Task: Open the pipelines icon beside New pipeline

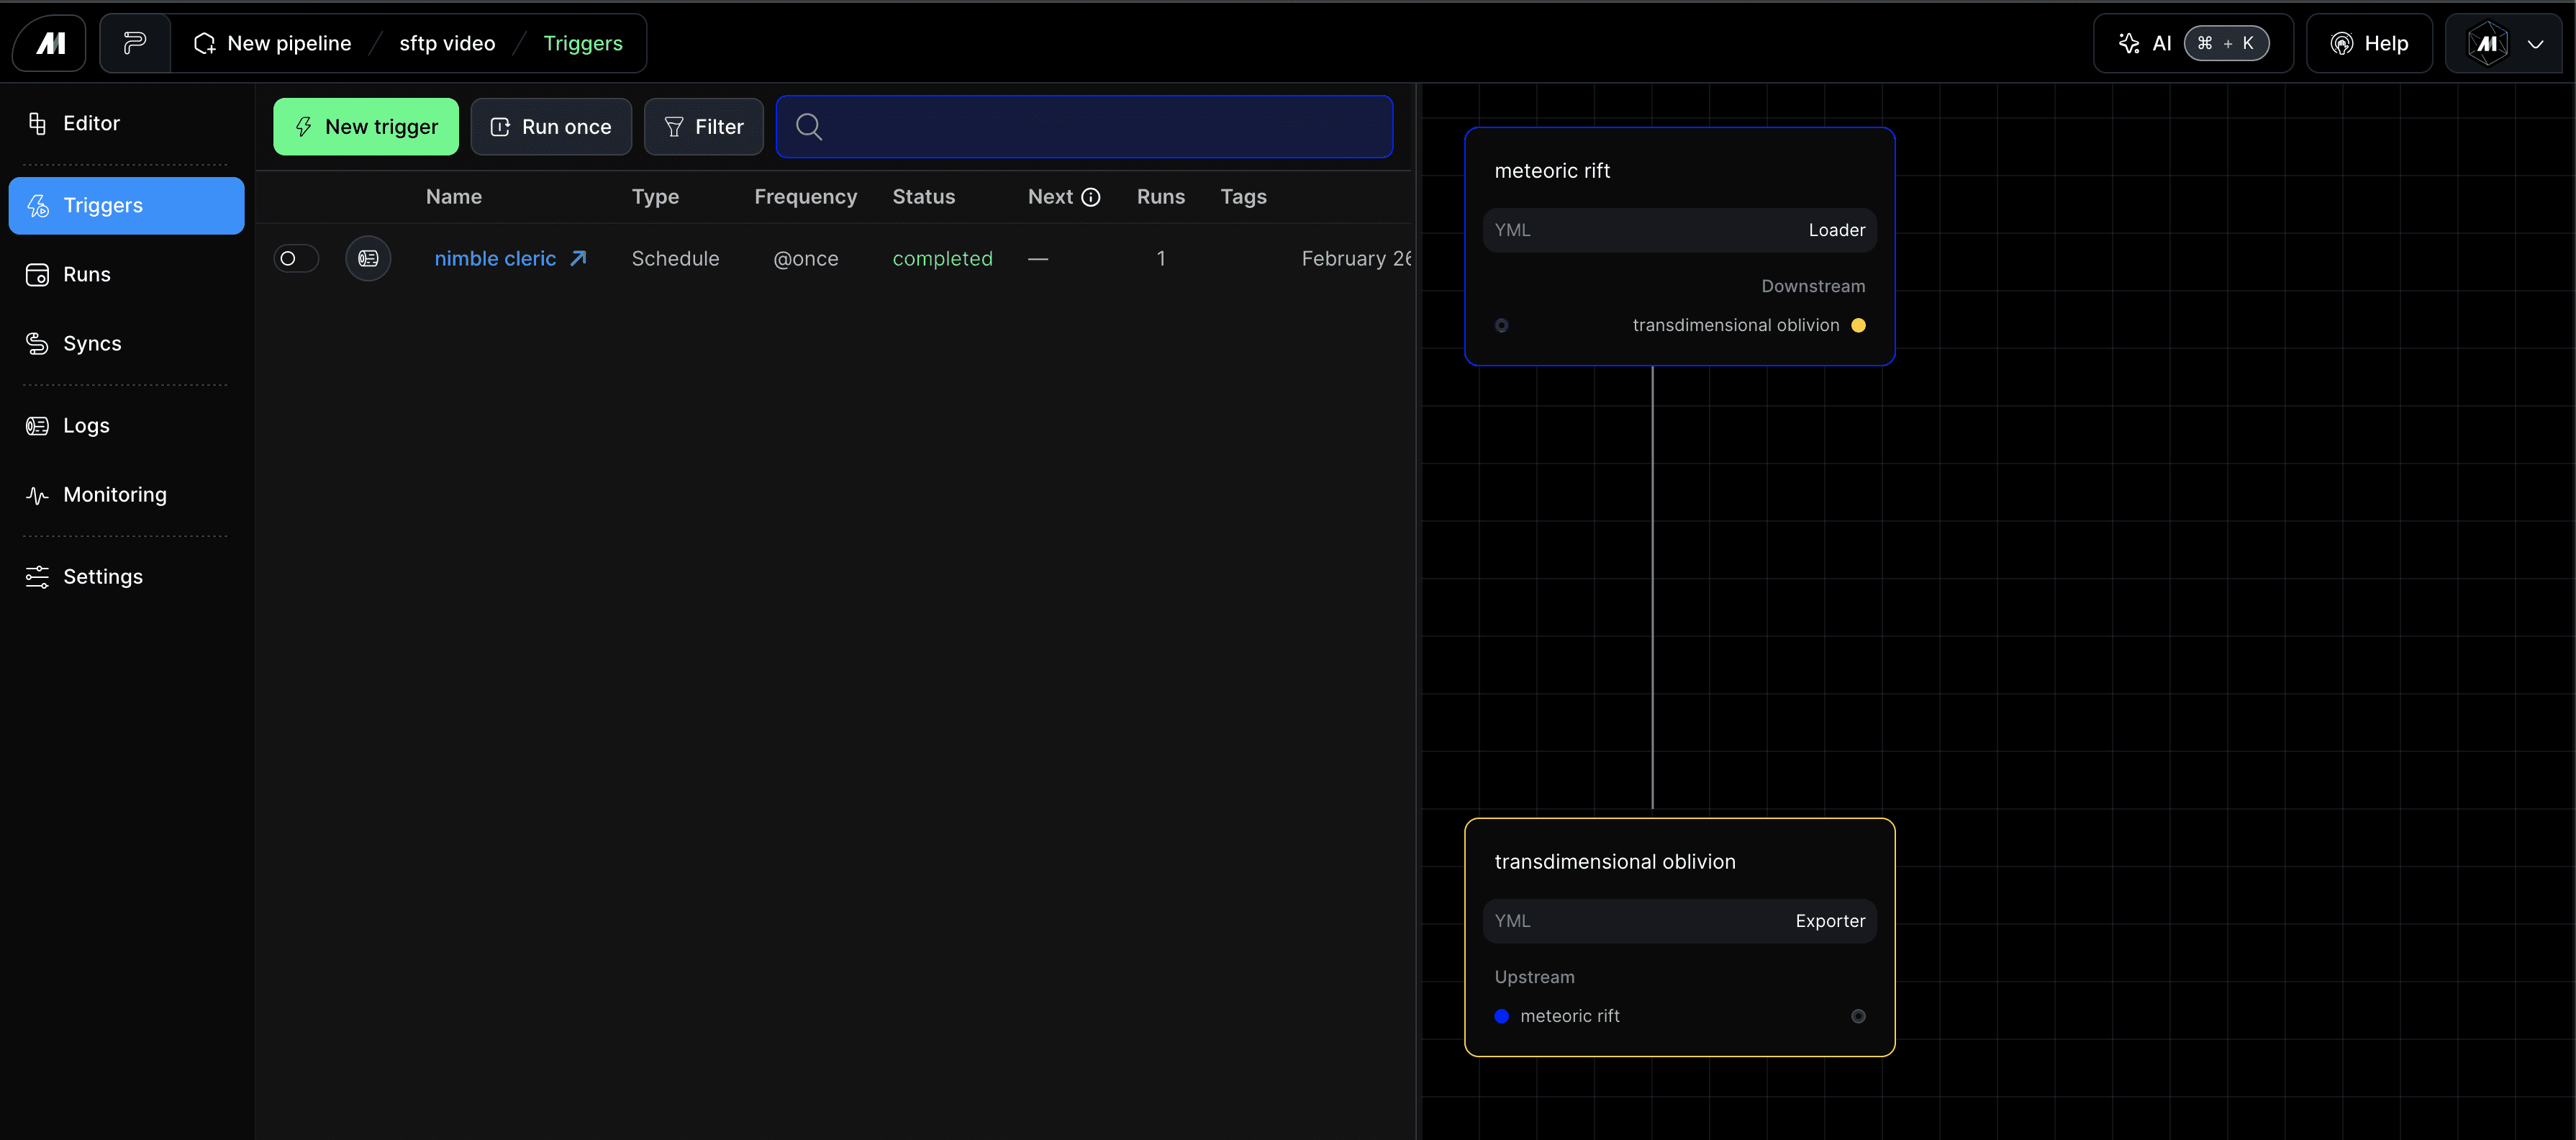Action: [135, 43]
